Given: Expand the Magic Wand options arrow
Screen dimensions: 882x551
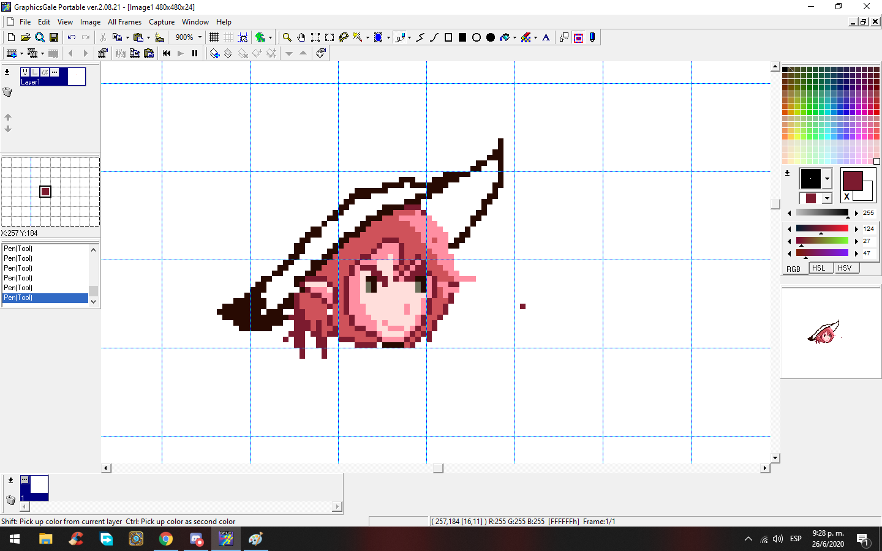Looking at the screenshot, I should [367, 37].
